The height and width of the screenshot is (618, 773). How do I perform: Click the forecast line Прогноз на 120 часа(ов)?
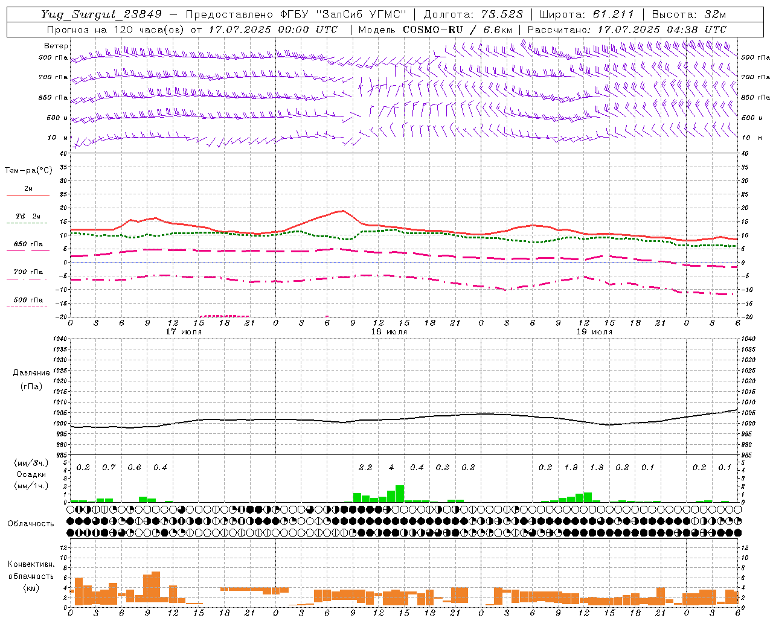click(x=116, y=30)
